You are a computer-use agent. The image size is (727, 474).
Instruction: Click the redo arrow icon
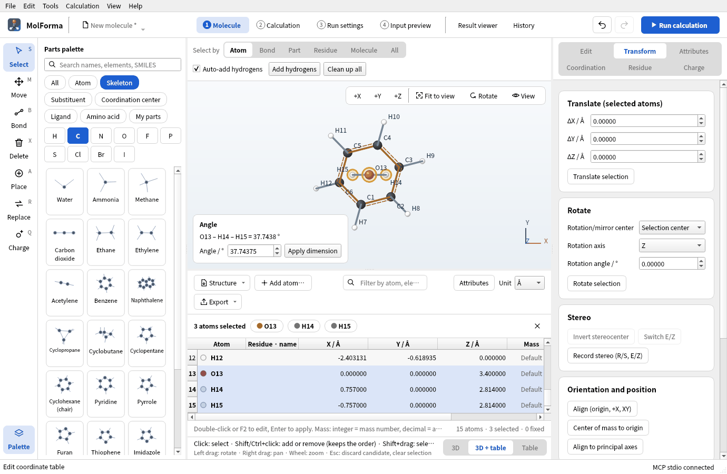tap(624, 25)
